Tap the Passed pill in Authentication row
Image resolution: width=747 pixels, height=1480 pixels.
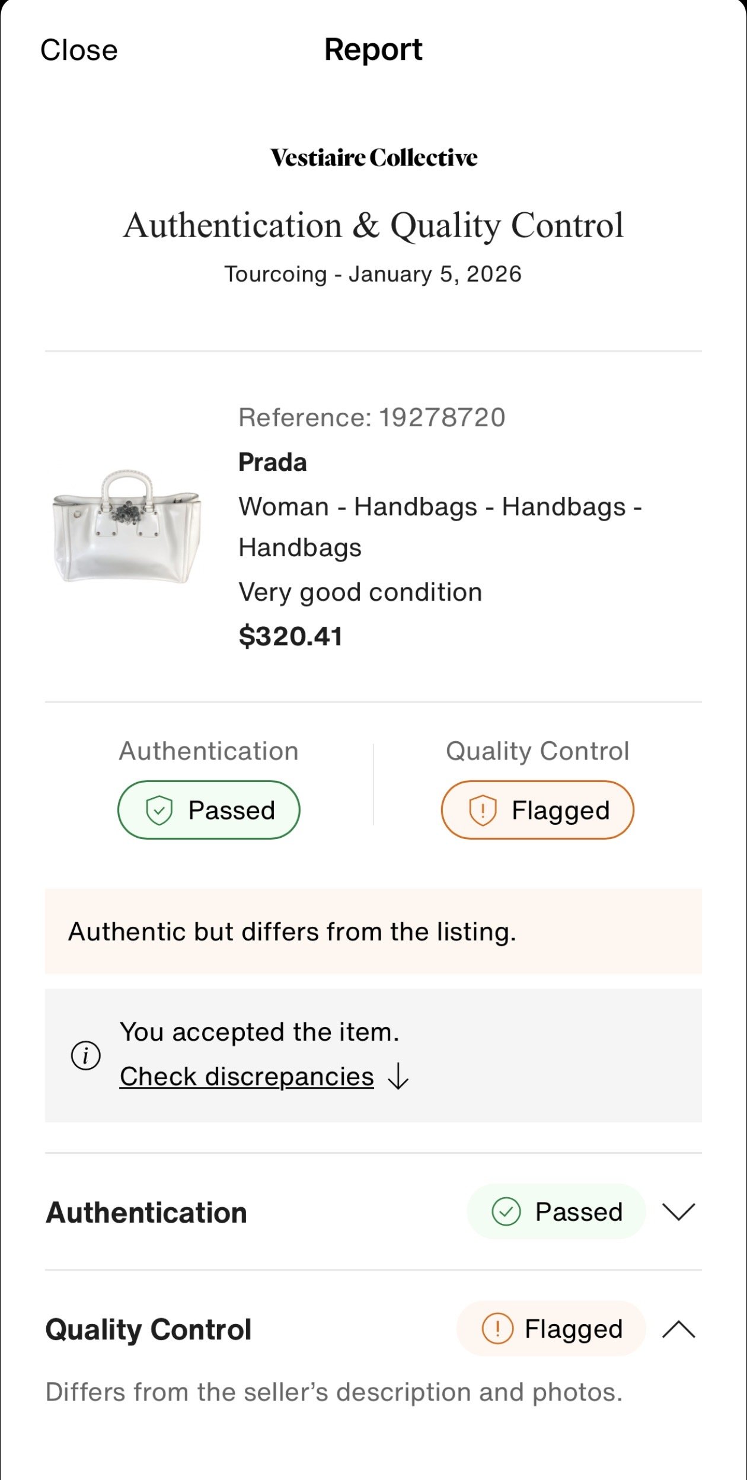coord(556,1211)
